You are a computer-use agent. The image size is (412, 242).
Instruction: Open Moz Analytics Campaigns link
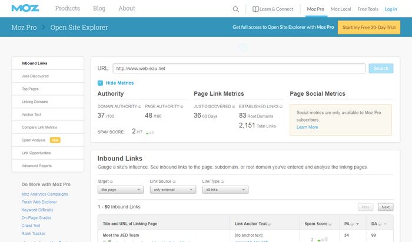click(x=45, y=194)
